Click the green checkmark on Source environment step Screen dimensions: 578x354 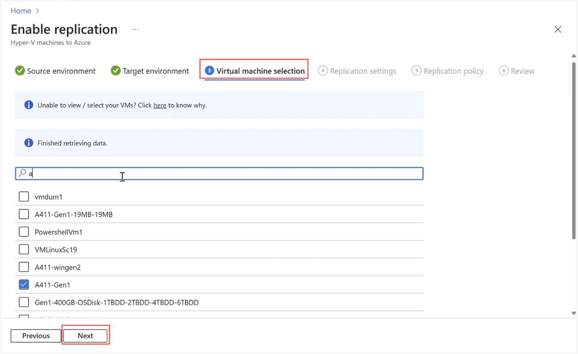click(x=20, y=71)
